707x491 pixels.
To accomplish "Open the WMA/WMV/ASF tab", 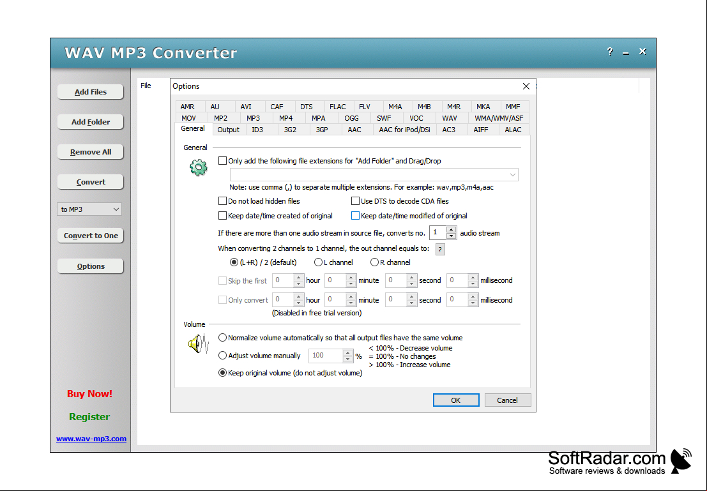I will (x=499, y=118).
